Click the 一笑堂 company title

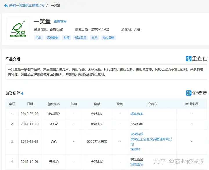pyautogui.click(x=42, y=21)
